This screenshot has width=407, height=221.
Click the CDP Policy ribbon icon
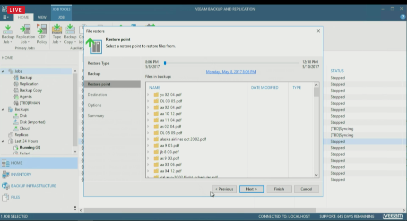(42, 33)
